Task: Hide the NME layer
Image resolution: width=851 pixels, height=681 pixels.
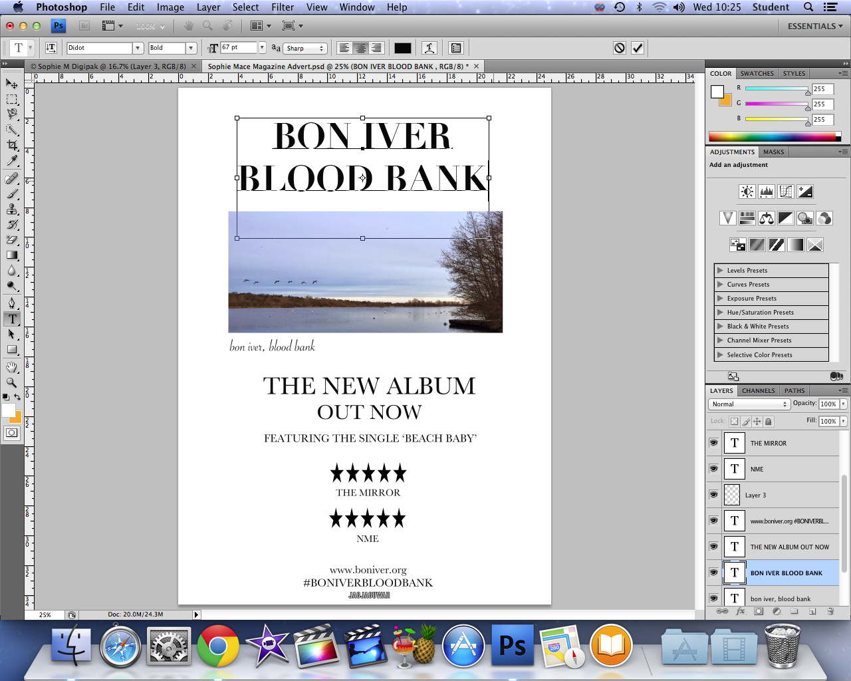Action: point(714,469)
